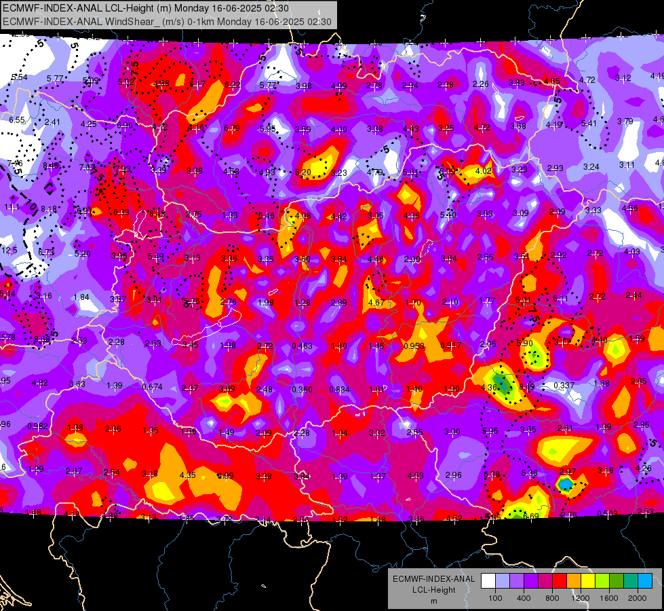Click the wind shear value 1.77
Viewport: 664px width, 611px height.
coord(487,301)
